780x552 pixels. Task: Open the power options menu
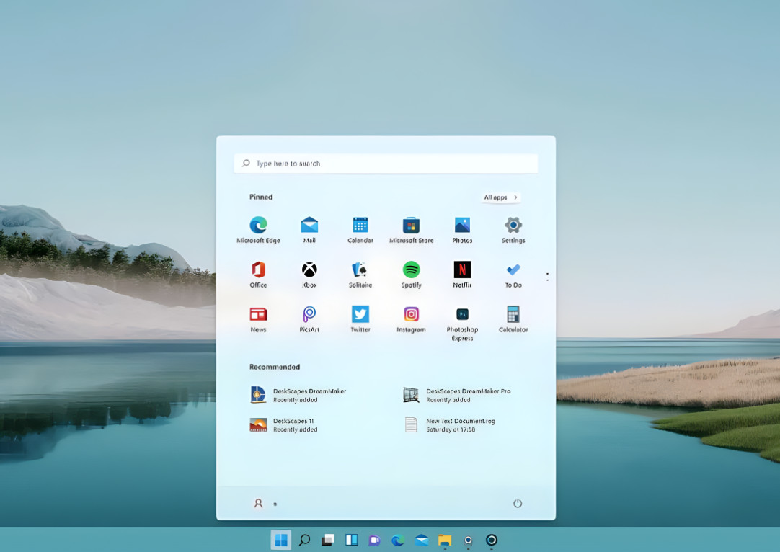(517, 504)
